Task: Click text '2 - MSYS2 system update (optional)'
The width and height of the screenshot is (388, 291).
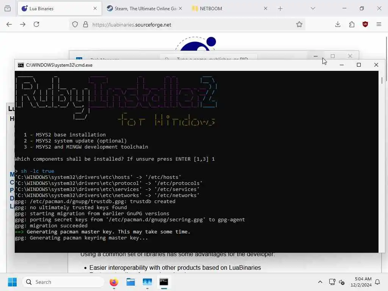Action: [x=75, y=141]
